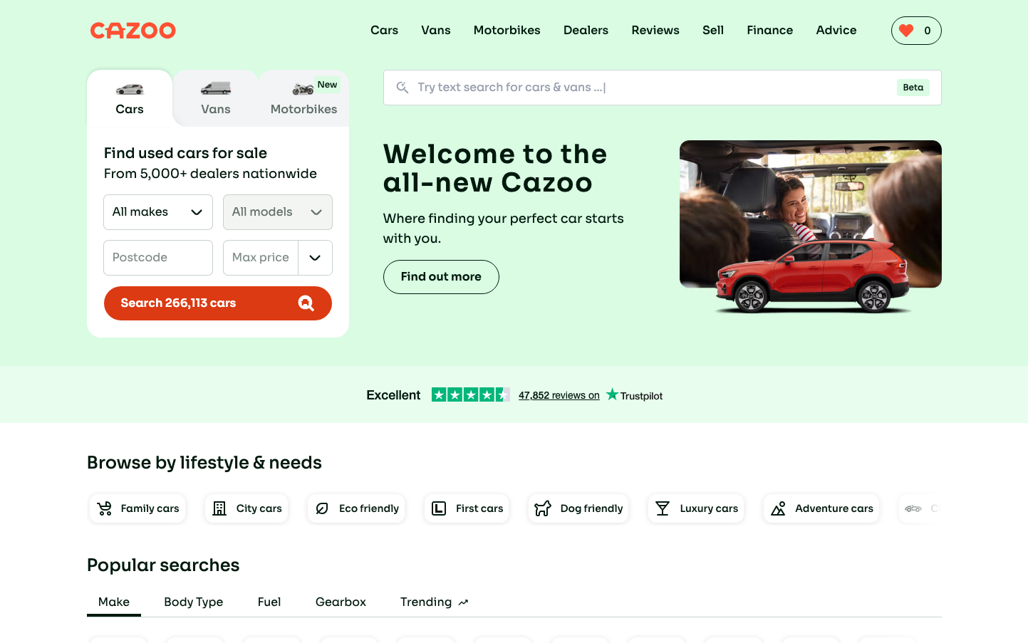Choose the City cars building icon

(x=219, y=508)
